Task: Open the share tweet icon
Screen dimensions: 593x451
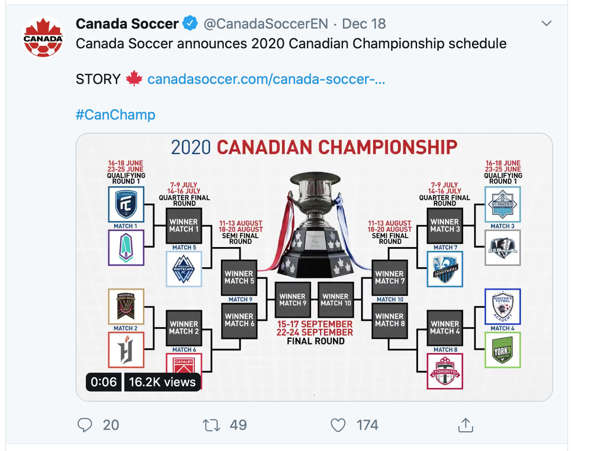Action: (466, 425)
